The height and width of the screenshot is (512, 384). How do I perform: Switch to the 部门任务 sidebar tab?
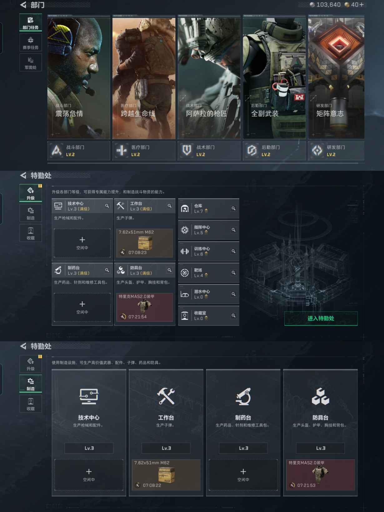point(31,23)
